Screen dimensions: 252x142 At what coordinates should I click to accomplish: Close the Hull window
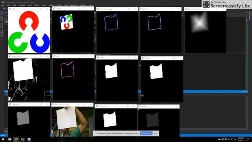91,56
